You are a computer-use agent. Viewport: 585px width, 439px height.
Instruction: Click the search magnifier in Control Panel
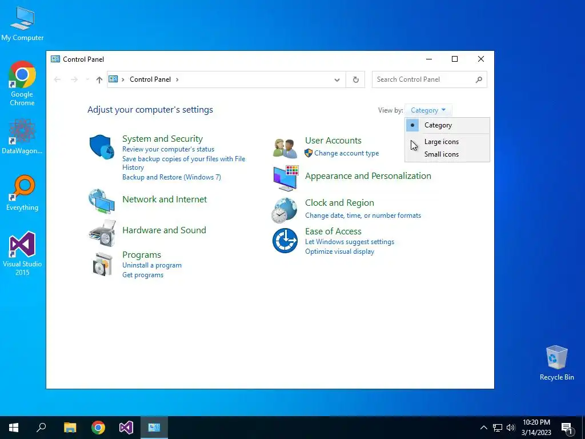[x=479, y=79]
